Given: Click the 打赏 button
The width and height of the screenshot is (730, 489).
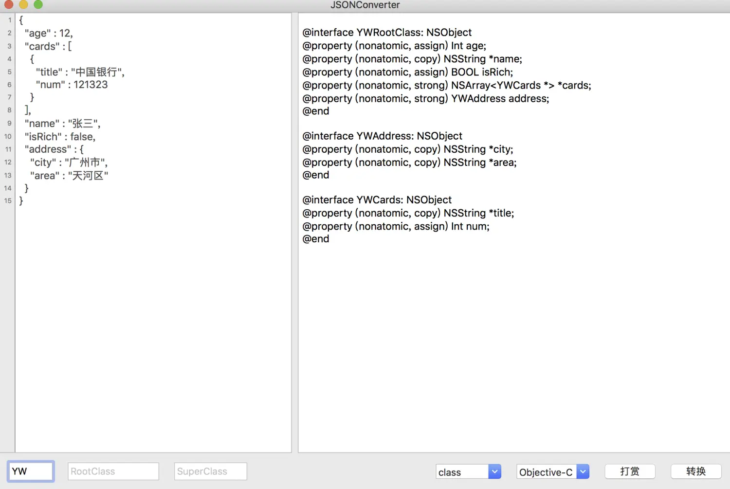Looking at the screenshot, I should [630, 471].
